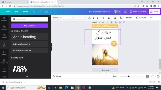Open the font family dropdown Canva Sans
Viewport: 161px width, 90px height.
[x=62, y=18]
